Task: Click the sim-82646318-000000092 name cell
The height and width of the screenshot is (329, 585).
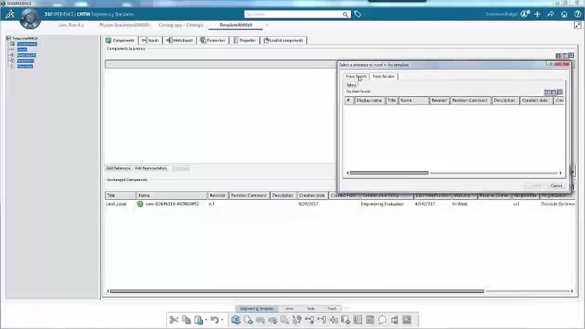Action: [172, 204]
